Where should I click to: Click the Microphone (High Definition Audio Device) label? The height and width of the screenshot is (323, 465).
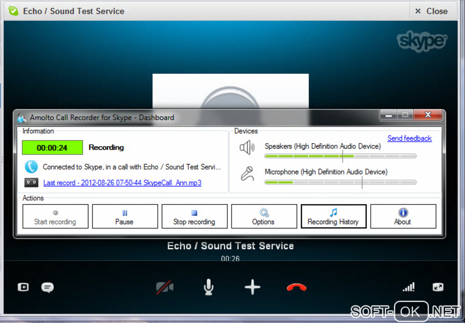coord(326,172)
